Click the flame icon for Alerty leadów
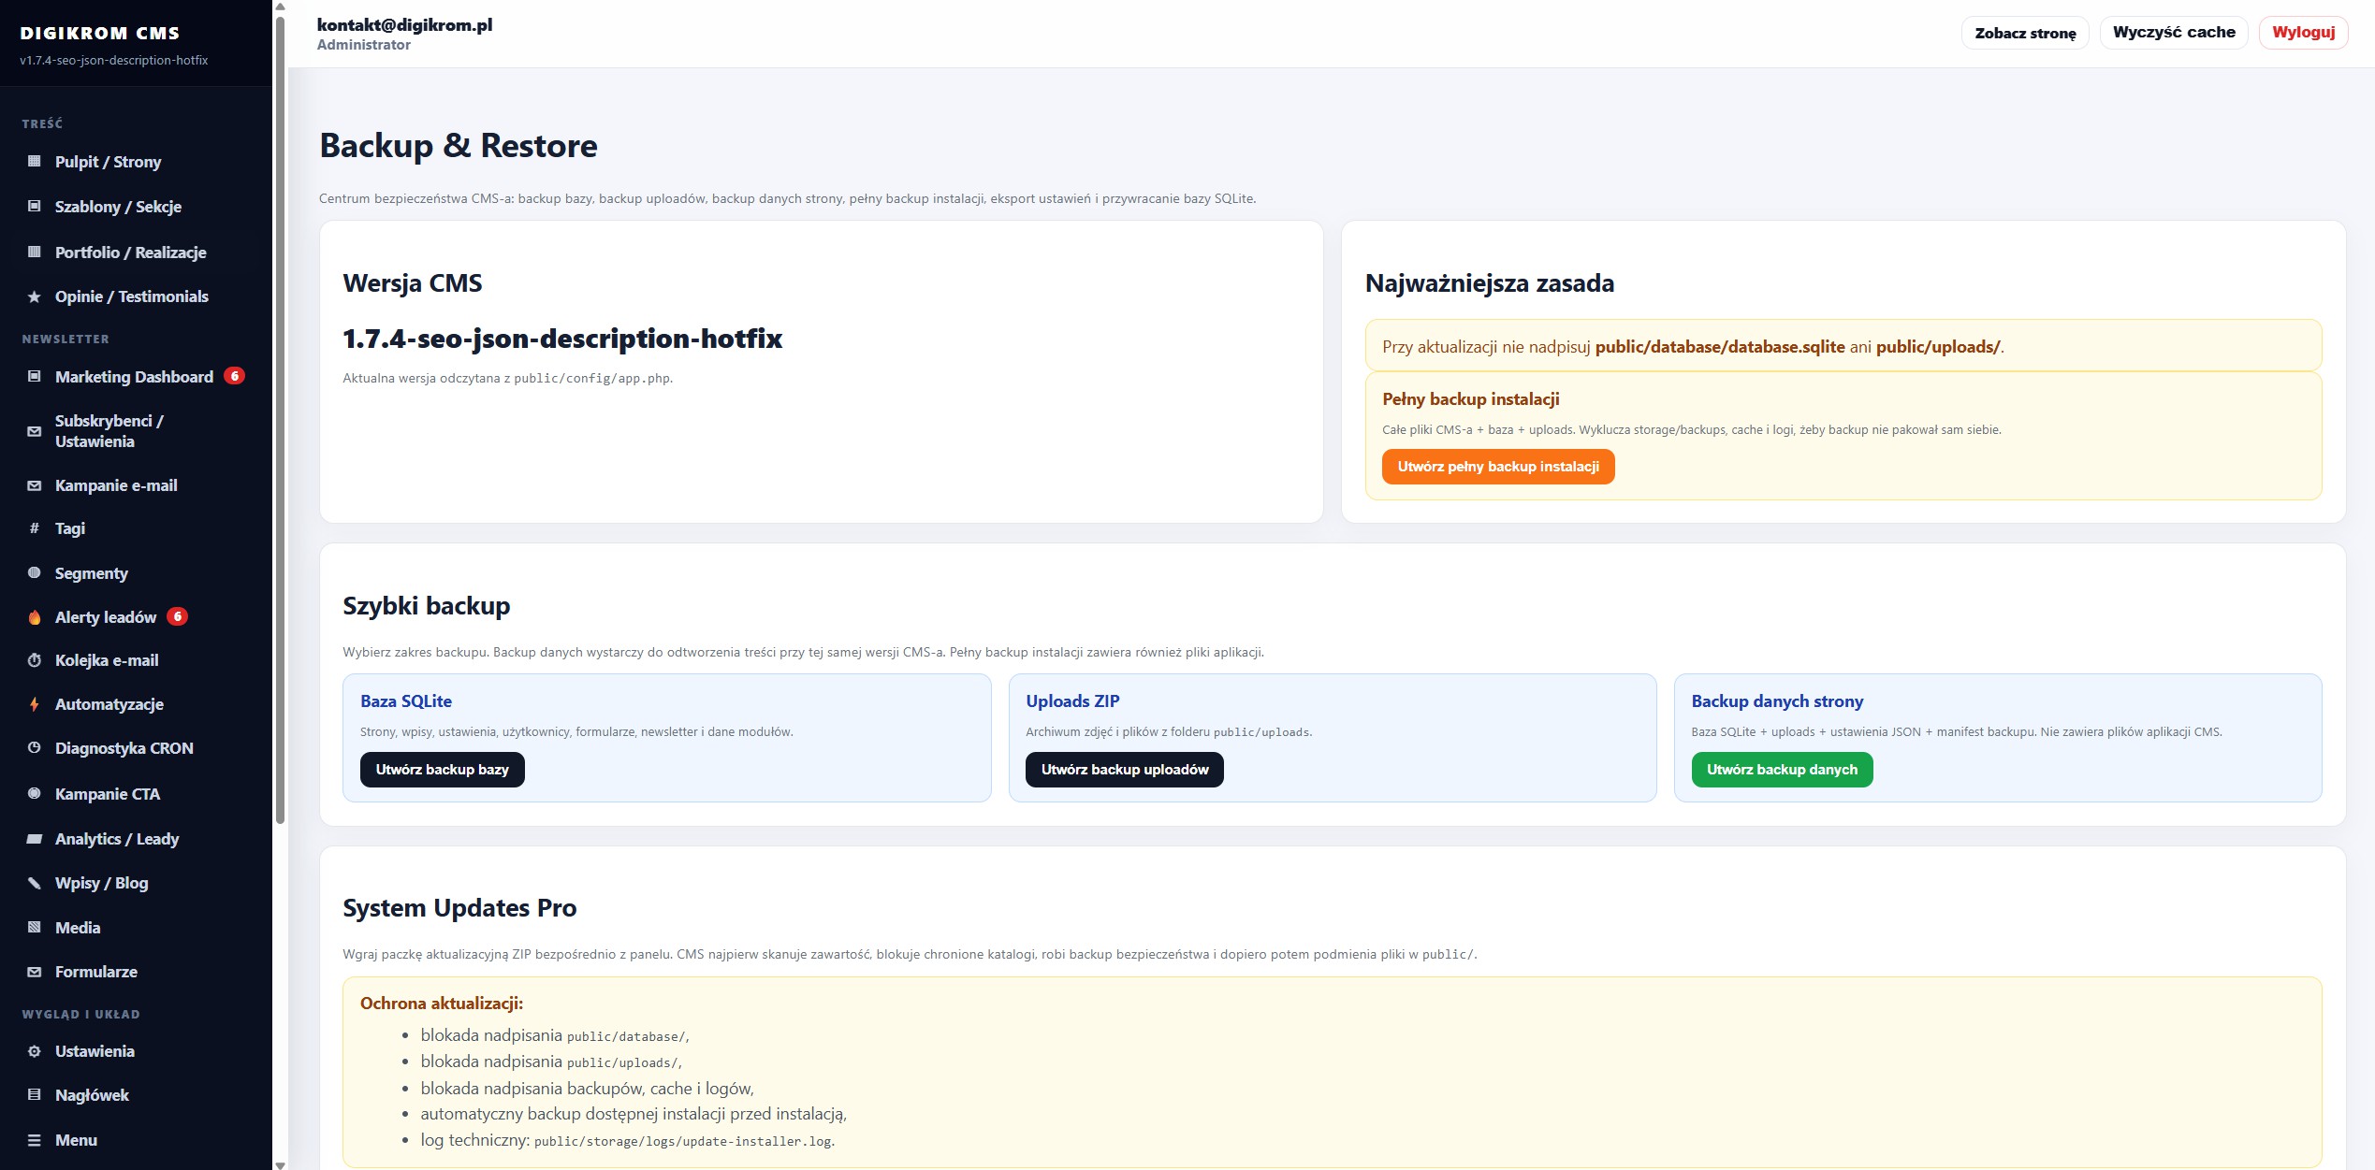Viewport: 2375px width, 1170px height. 35,617
